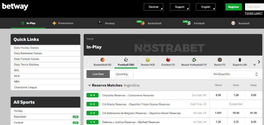Click the baseball icon in the top nav
This screenshot has height=125, width=264.
point(233,23)
